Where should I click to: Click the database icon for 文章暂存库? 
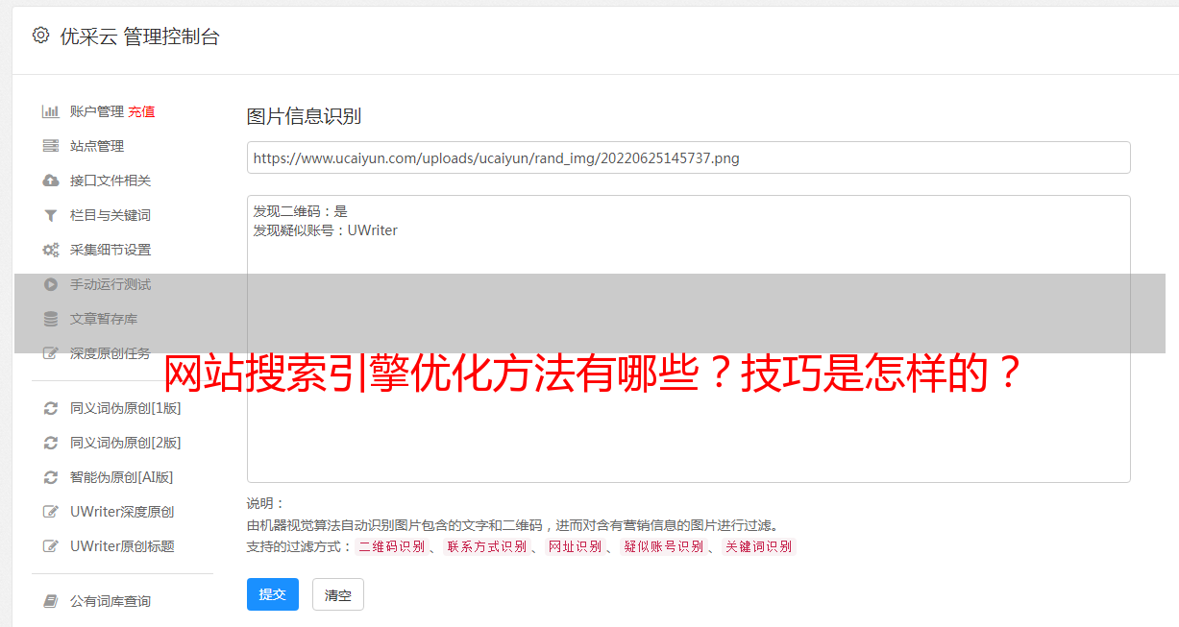(x=51, y=319)
